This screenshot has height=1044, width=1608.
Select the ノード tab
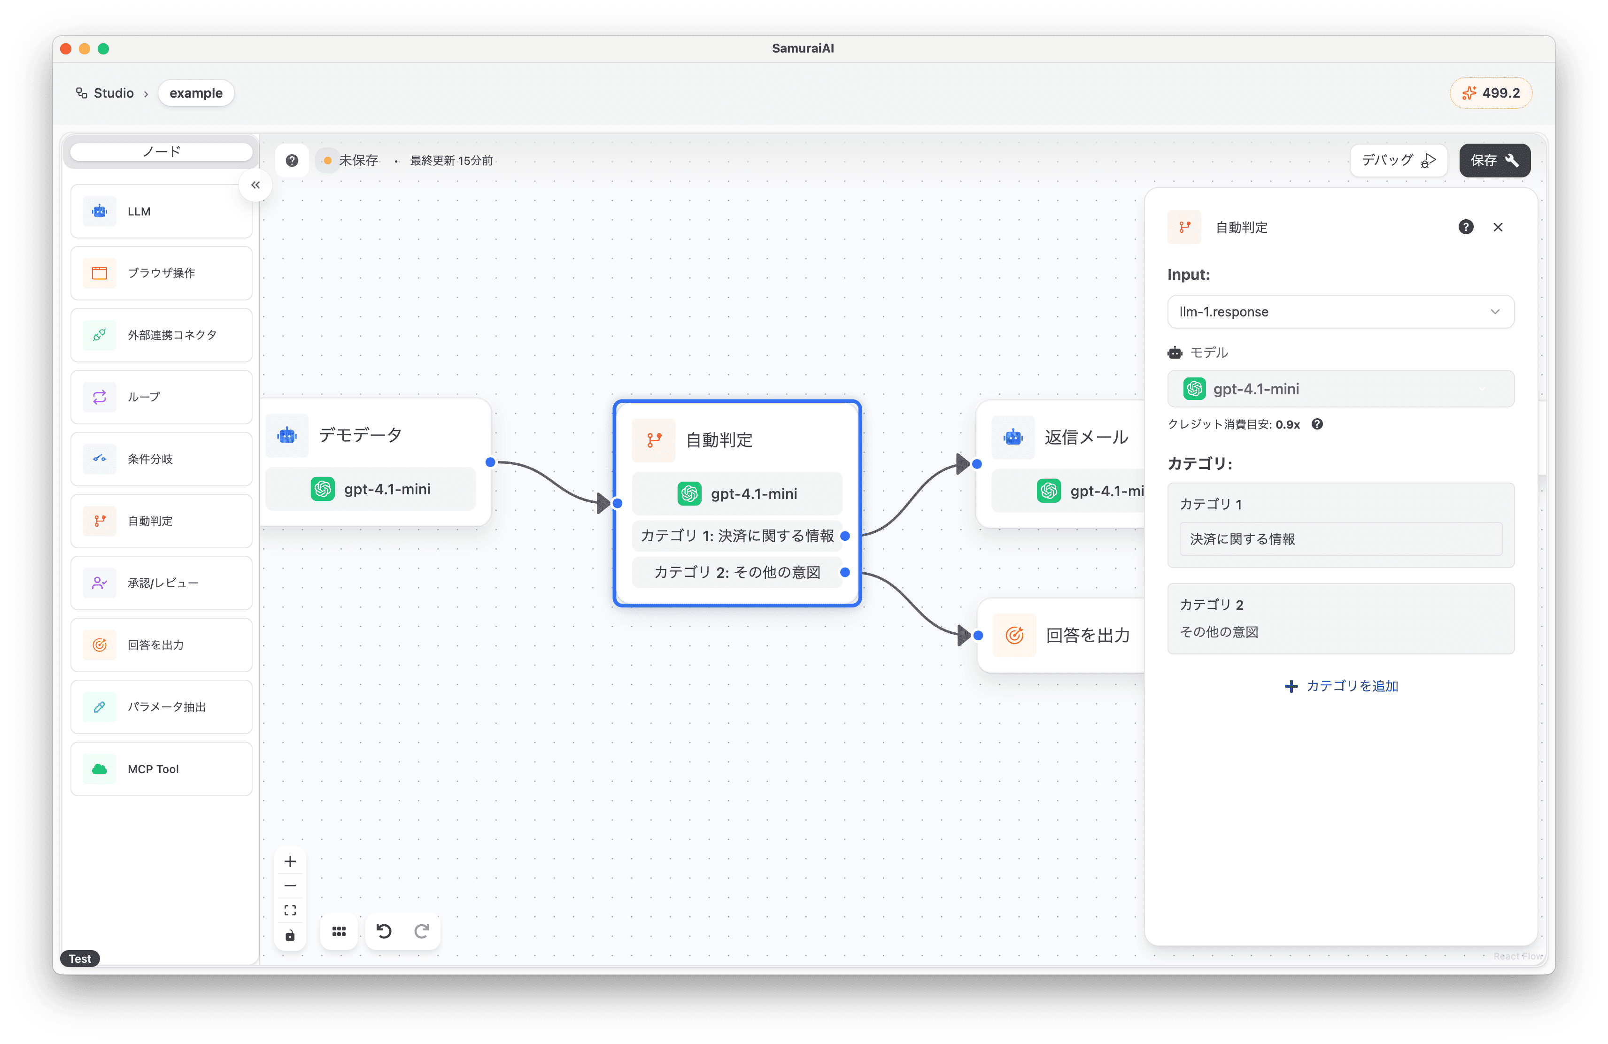pos(162,151)
